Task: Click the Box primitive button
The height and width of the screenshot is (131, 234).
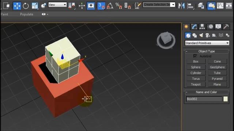Action: [x=196, y=61]
